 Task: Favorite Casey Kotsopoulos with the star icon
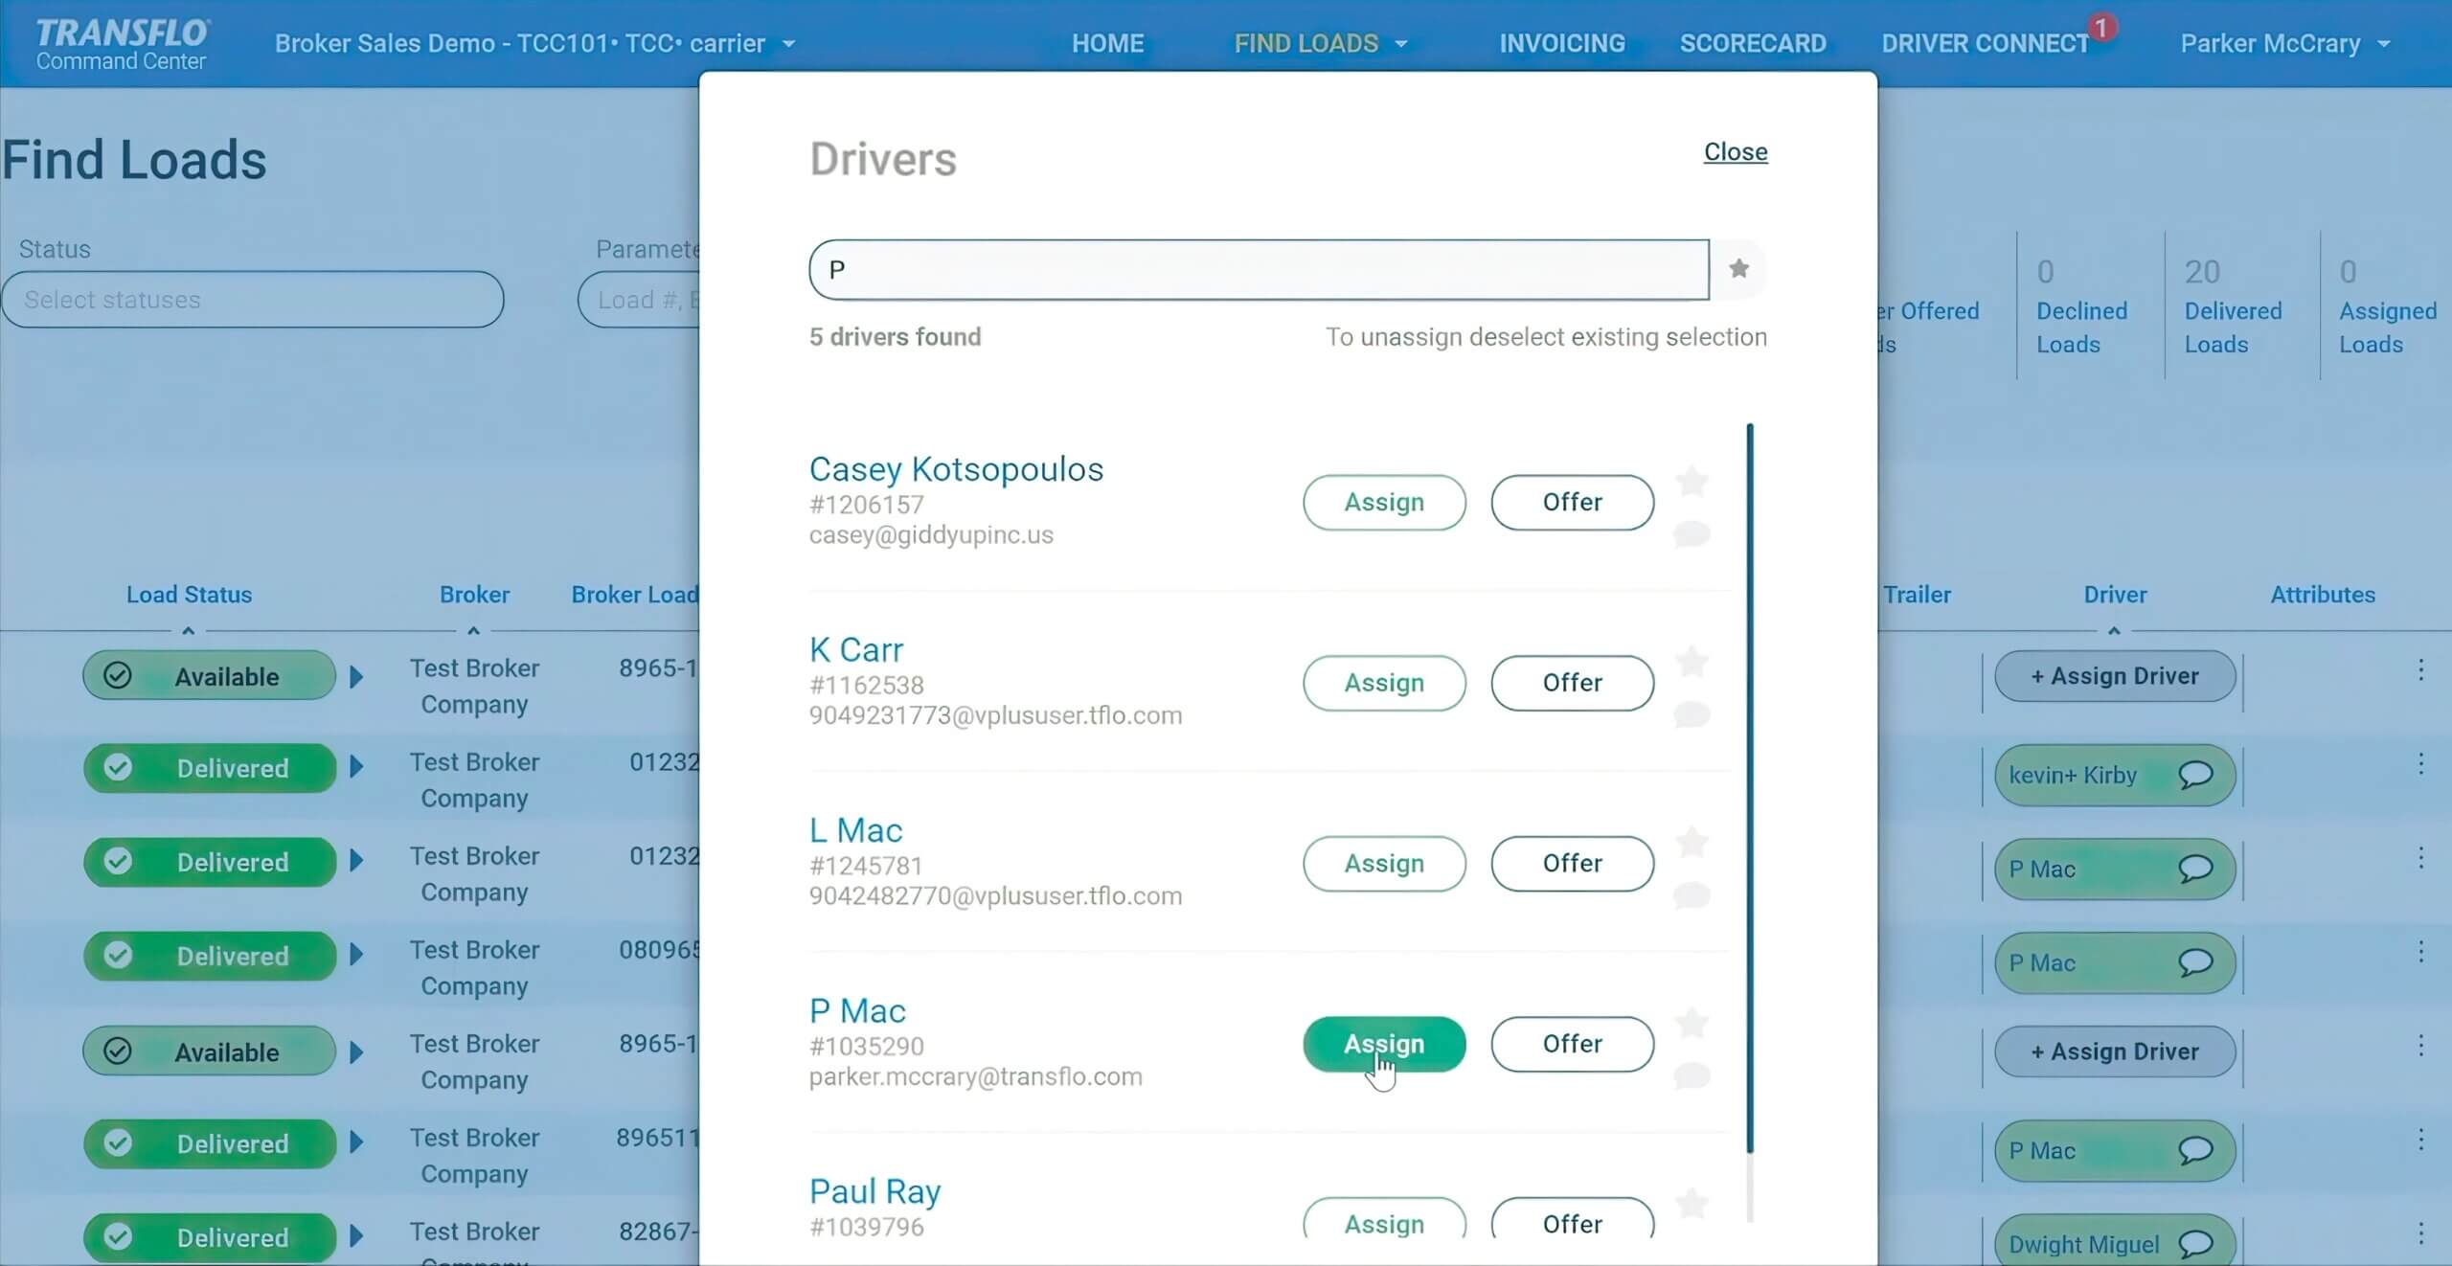click(1692, 481)
